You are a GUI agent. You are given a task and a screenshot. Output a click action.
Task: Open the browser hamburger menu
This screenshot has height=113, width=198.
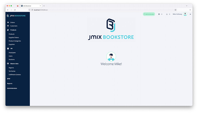[190, 10]
